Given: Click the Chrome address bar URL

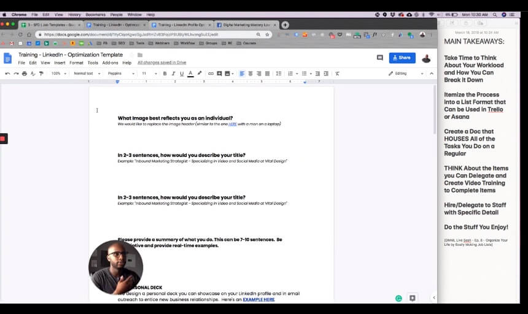Looking at the screenshot, I should (131, 34).
